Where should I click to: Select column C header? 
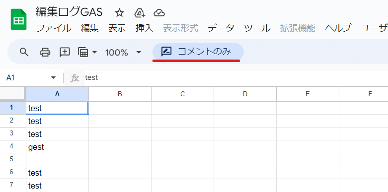click(183, 94)
